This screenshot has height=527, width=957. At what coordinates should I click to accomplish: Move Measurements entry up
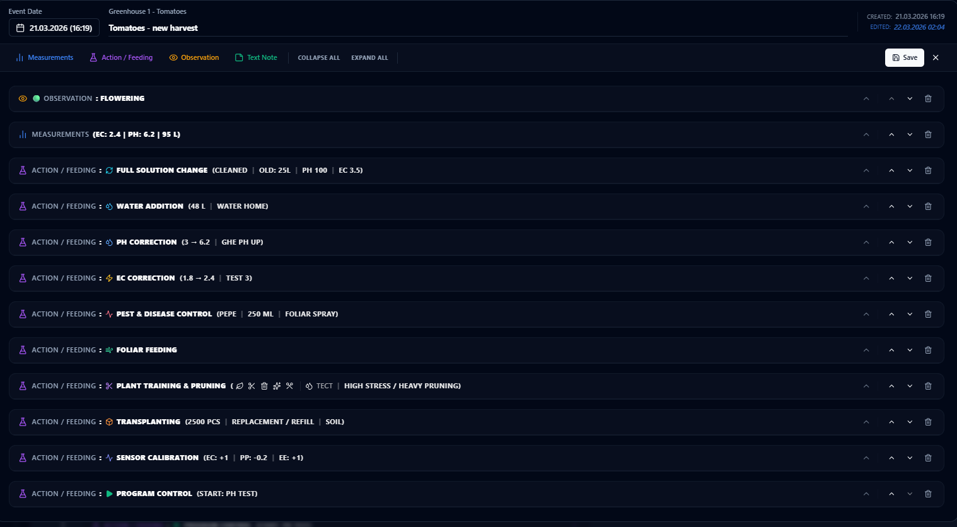(x=891, y=134)
